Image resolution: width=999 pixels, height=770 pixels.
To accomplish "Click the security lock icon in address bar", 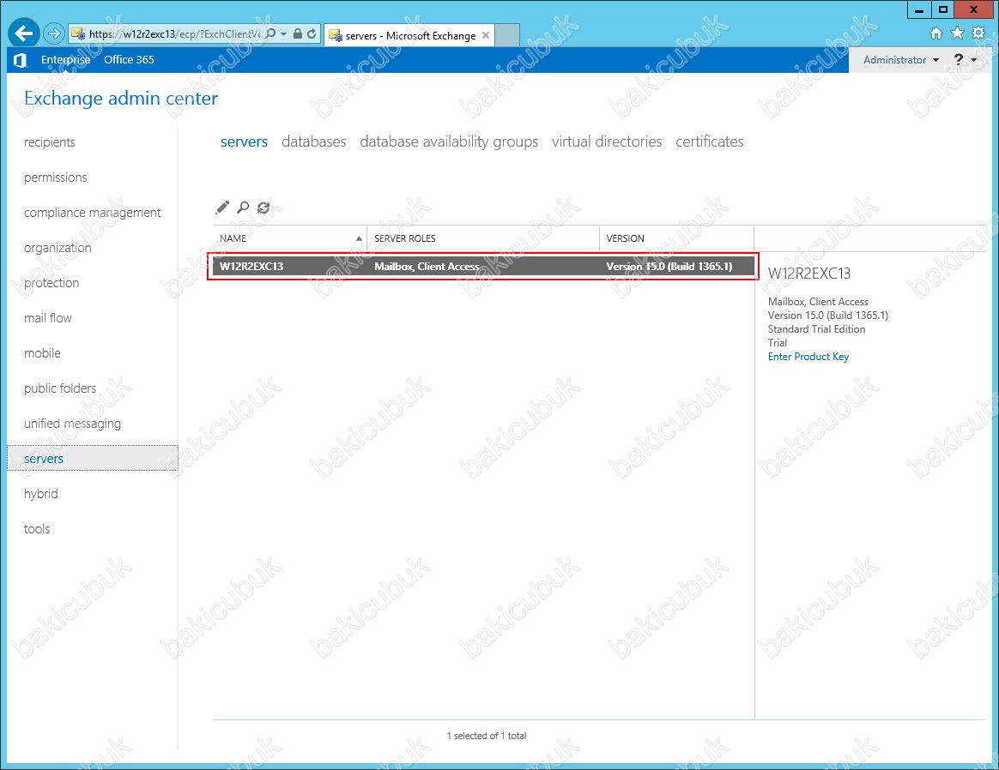I will [298, 33].
